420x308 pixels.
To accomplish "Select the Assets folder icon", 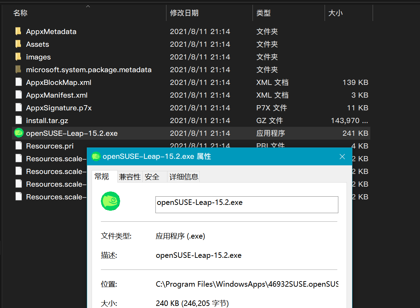I will coord(18,44).
